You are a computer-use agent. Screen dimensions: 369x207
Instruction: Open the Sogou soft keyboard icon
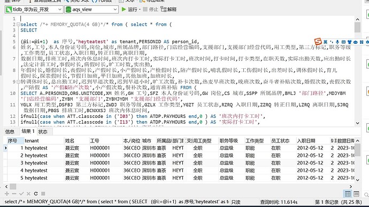pos(343,42)
